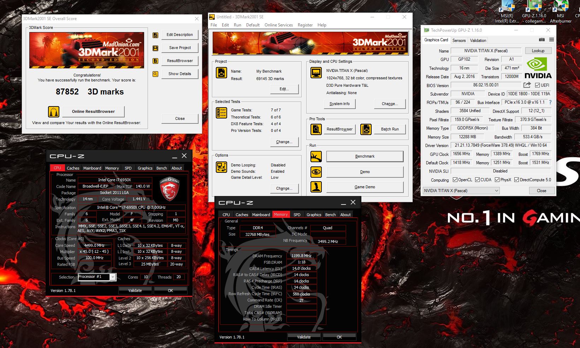
Task: Click the Close button in GPU-Z
Action: tap(541, 191)
